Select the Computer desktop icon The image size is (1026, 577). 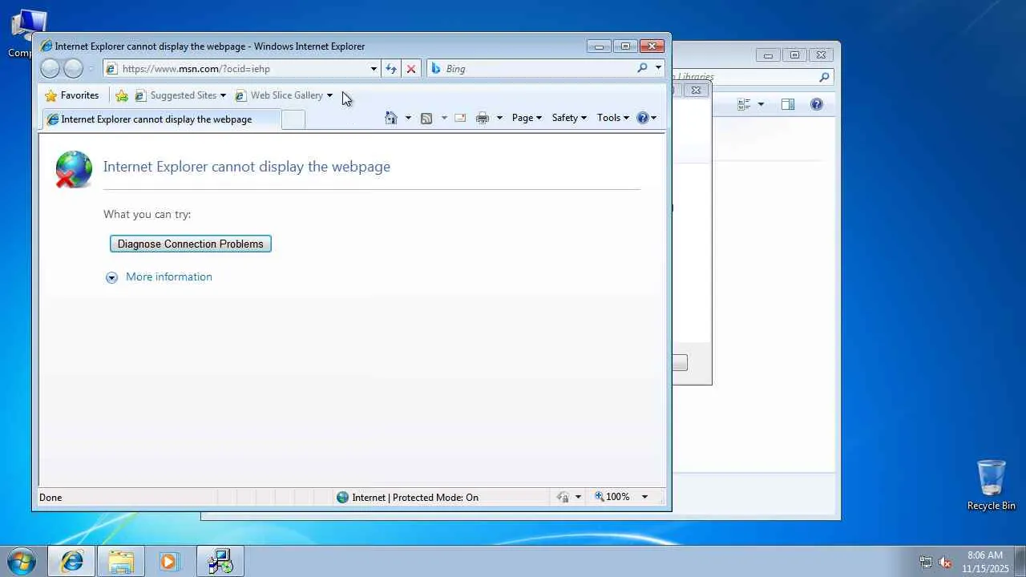[x=29, y=34]
